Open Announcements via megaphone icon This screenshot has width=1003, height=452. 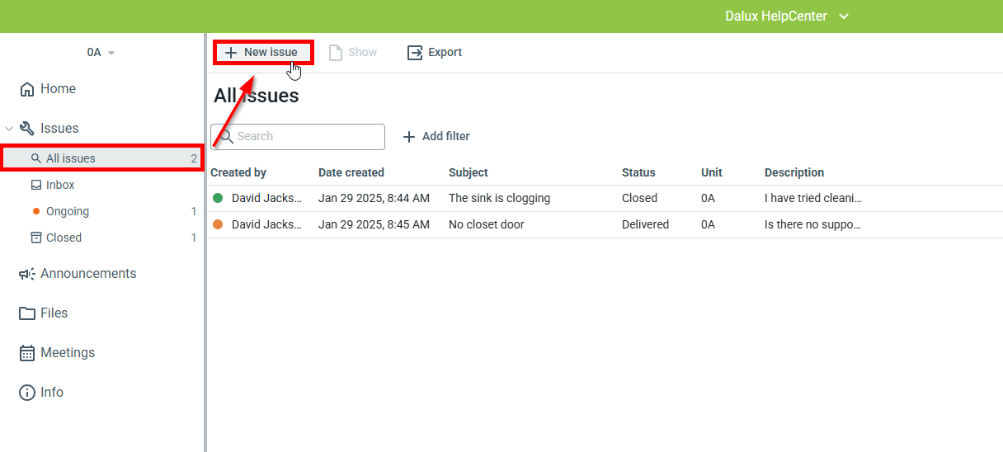(x=27, y=274)
